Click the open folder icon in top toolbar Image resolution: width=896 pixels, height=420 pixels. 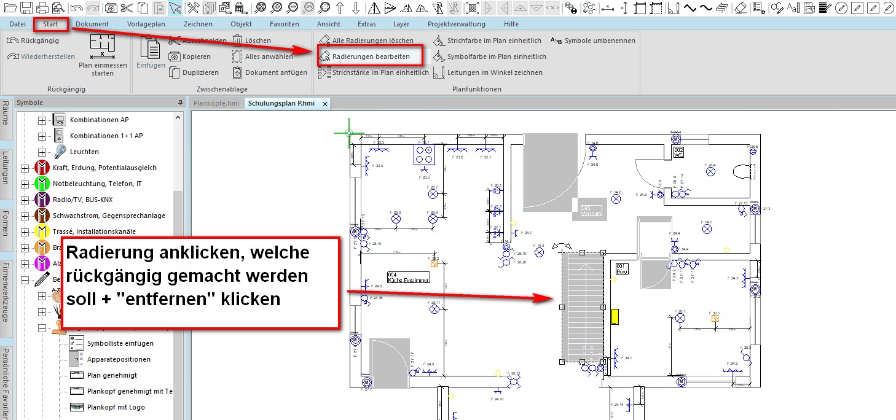click(9, 8)
